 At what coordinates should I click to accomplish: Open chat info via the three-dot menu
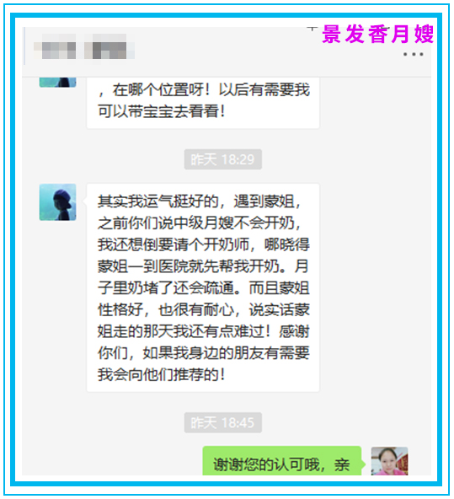pyautogui.click(x=413, y=55)
